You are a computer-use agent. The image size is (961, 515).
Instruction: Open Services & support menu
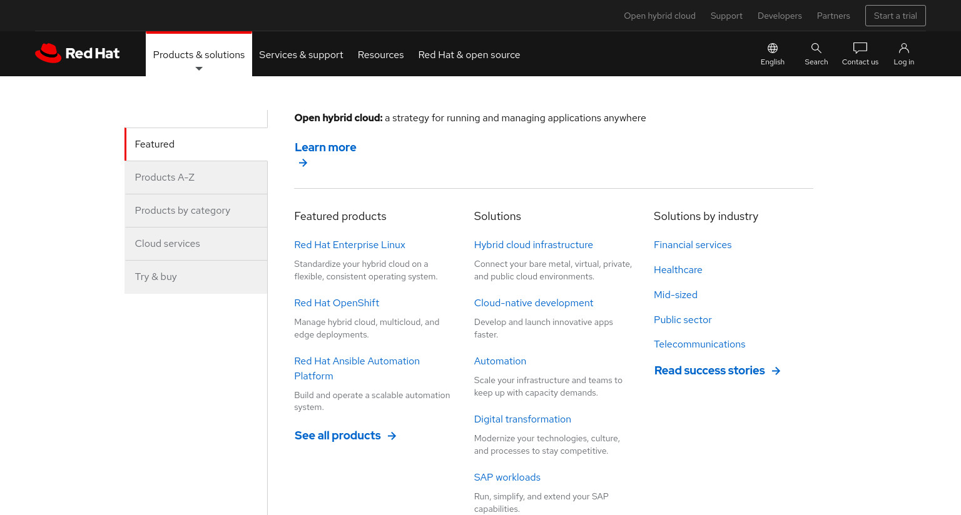click(x=301, y=54)
